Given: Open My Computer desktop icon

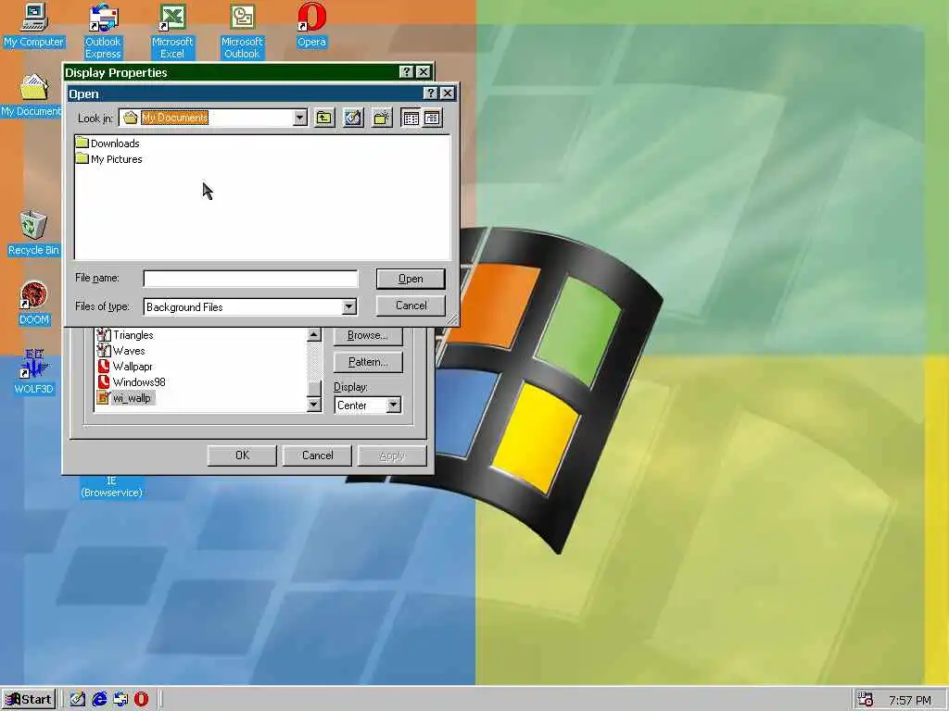Looking at the screenshot, I should [x=34, y=27].
